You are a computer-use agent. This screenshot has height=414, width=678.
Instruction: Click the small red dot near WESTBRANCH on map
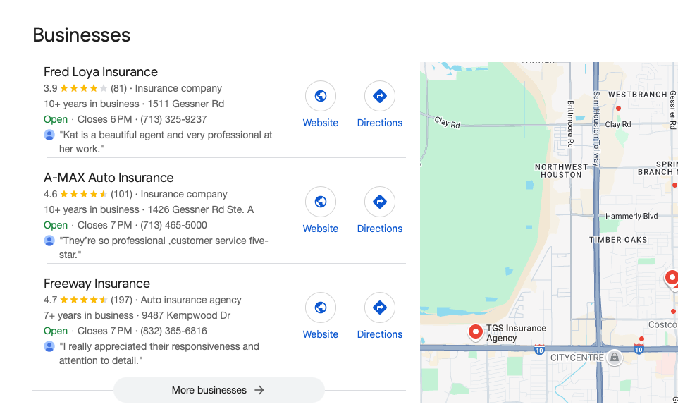point(618,108)
